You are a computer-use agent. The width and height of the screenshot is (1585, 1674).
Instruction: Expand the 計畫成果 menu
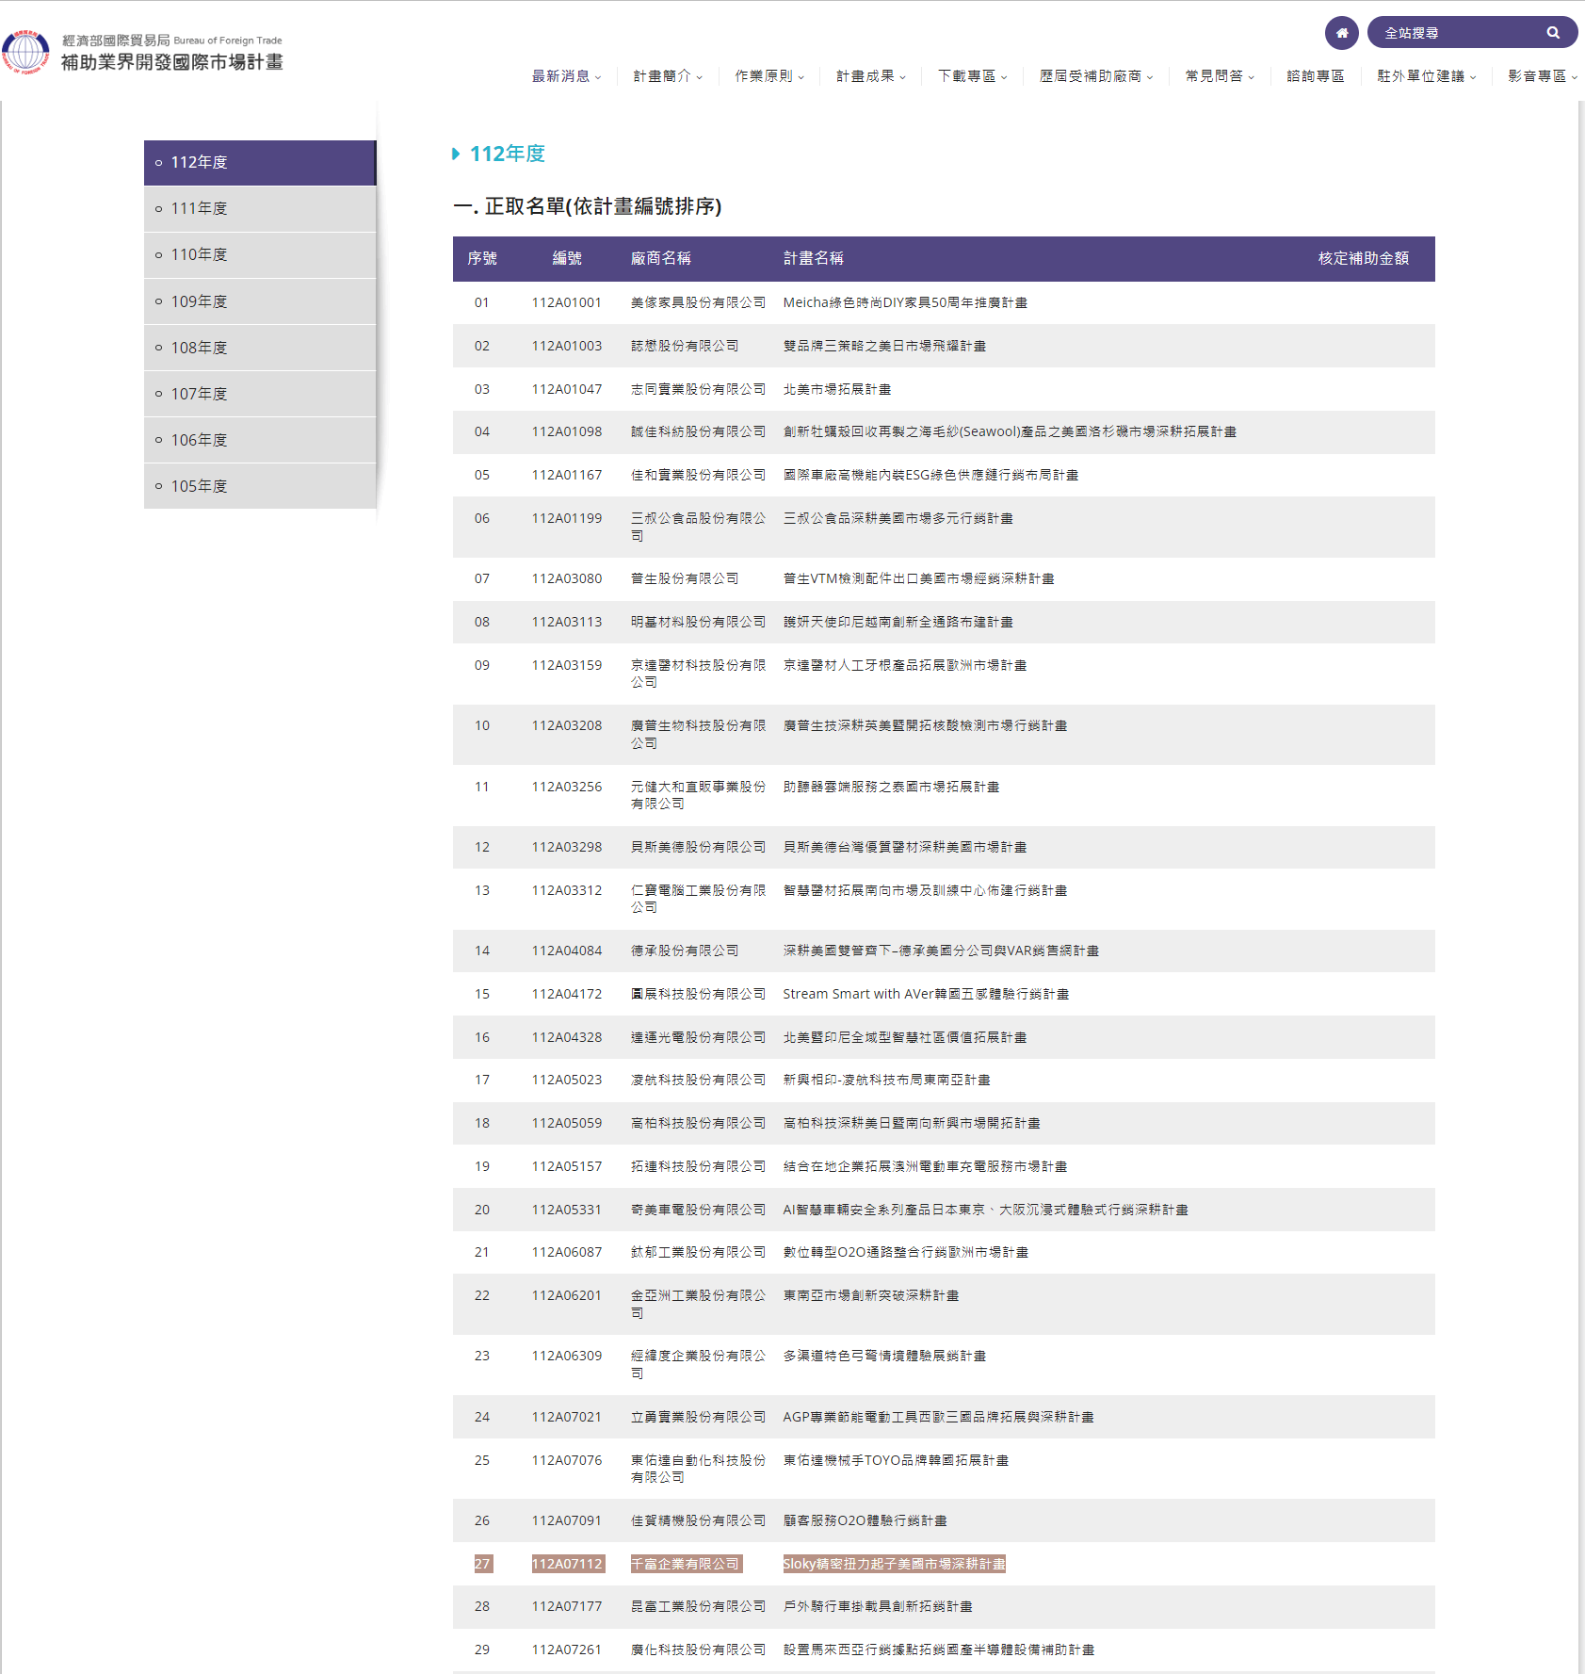point(871,76)
